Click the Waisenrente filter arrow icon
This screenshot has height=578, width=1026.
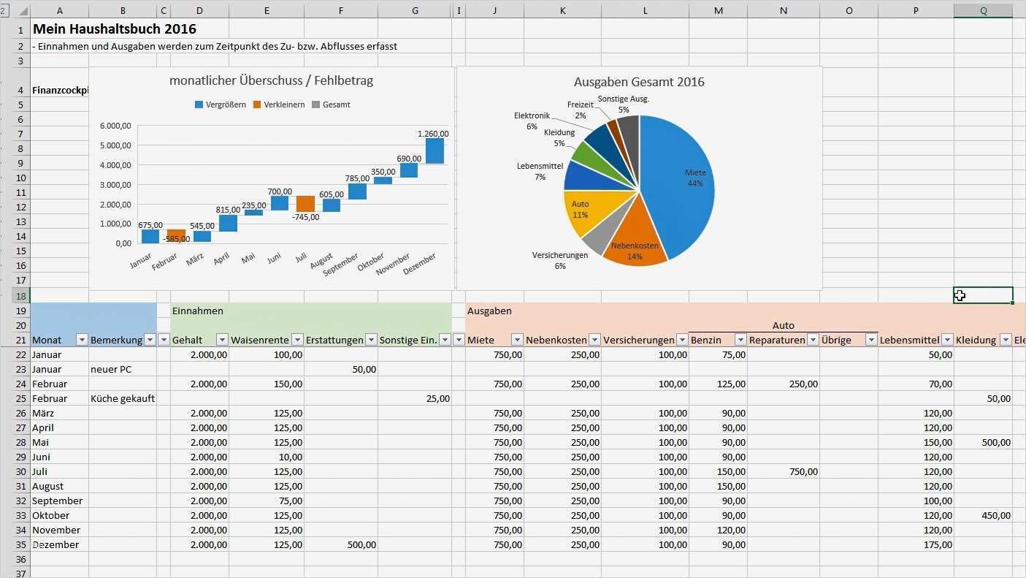[298, 339]
